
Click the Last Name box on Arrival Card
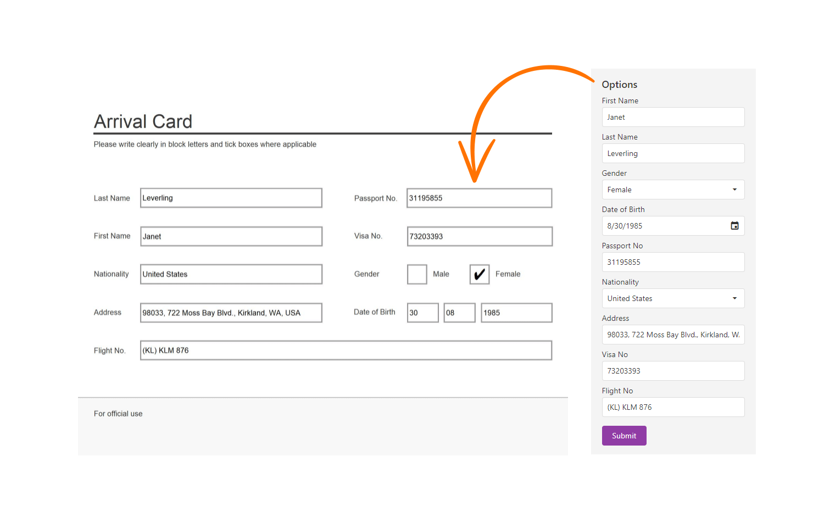coord(231,198)
